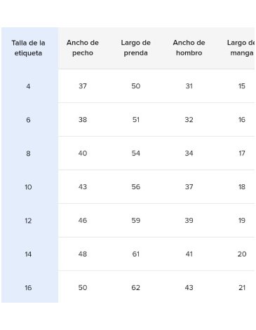This screenshot has height=330, width=256.
Task: Select the 'Ancho de hombro' header cell
Action: (x=189, y=48)
